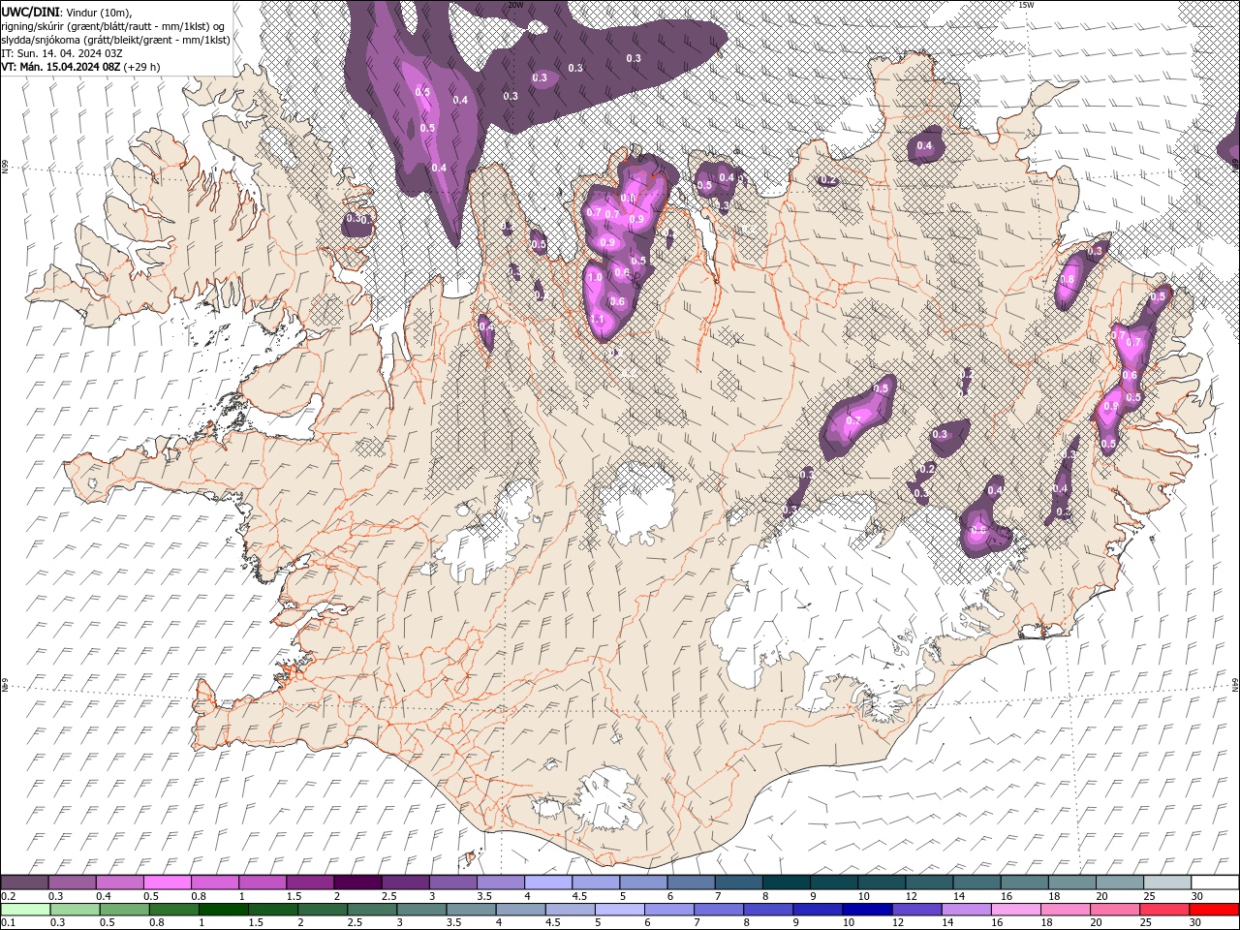This screenshot has height=930, width=1240.
Task: Pick upper legend swatch starting at 18
Action: pyautogui.click(x=1072, y=883)
